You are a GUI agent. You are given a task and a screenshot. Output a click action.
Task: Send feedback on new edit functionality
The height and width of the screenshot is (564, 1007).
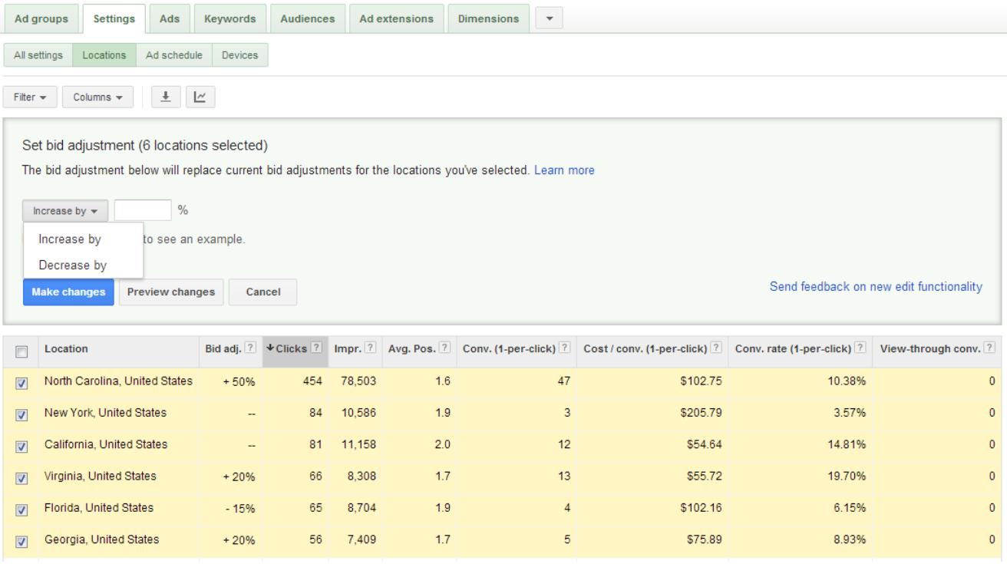click(876, 286)
